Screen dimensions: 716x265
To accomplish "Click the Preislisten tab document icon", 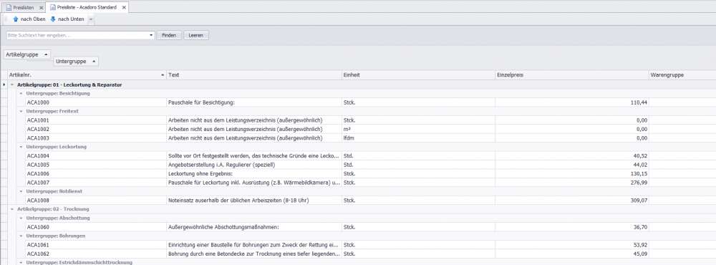I will [8, 8].
